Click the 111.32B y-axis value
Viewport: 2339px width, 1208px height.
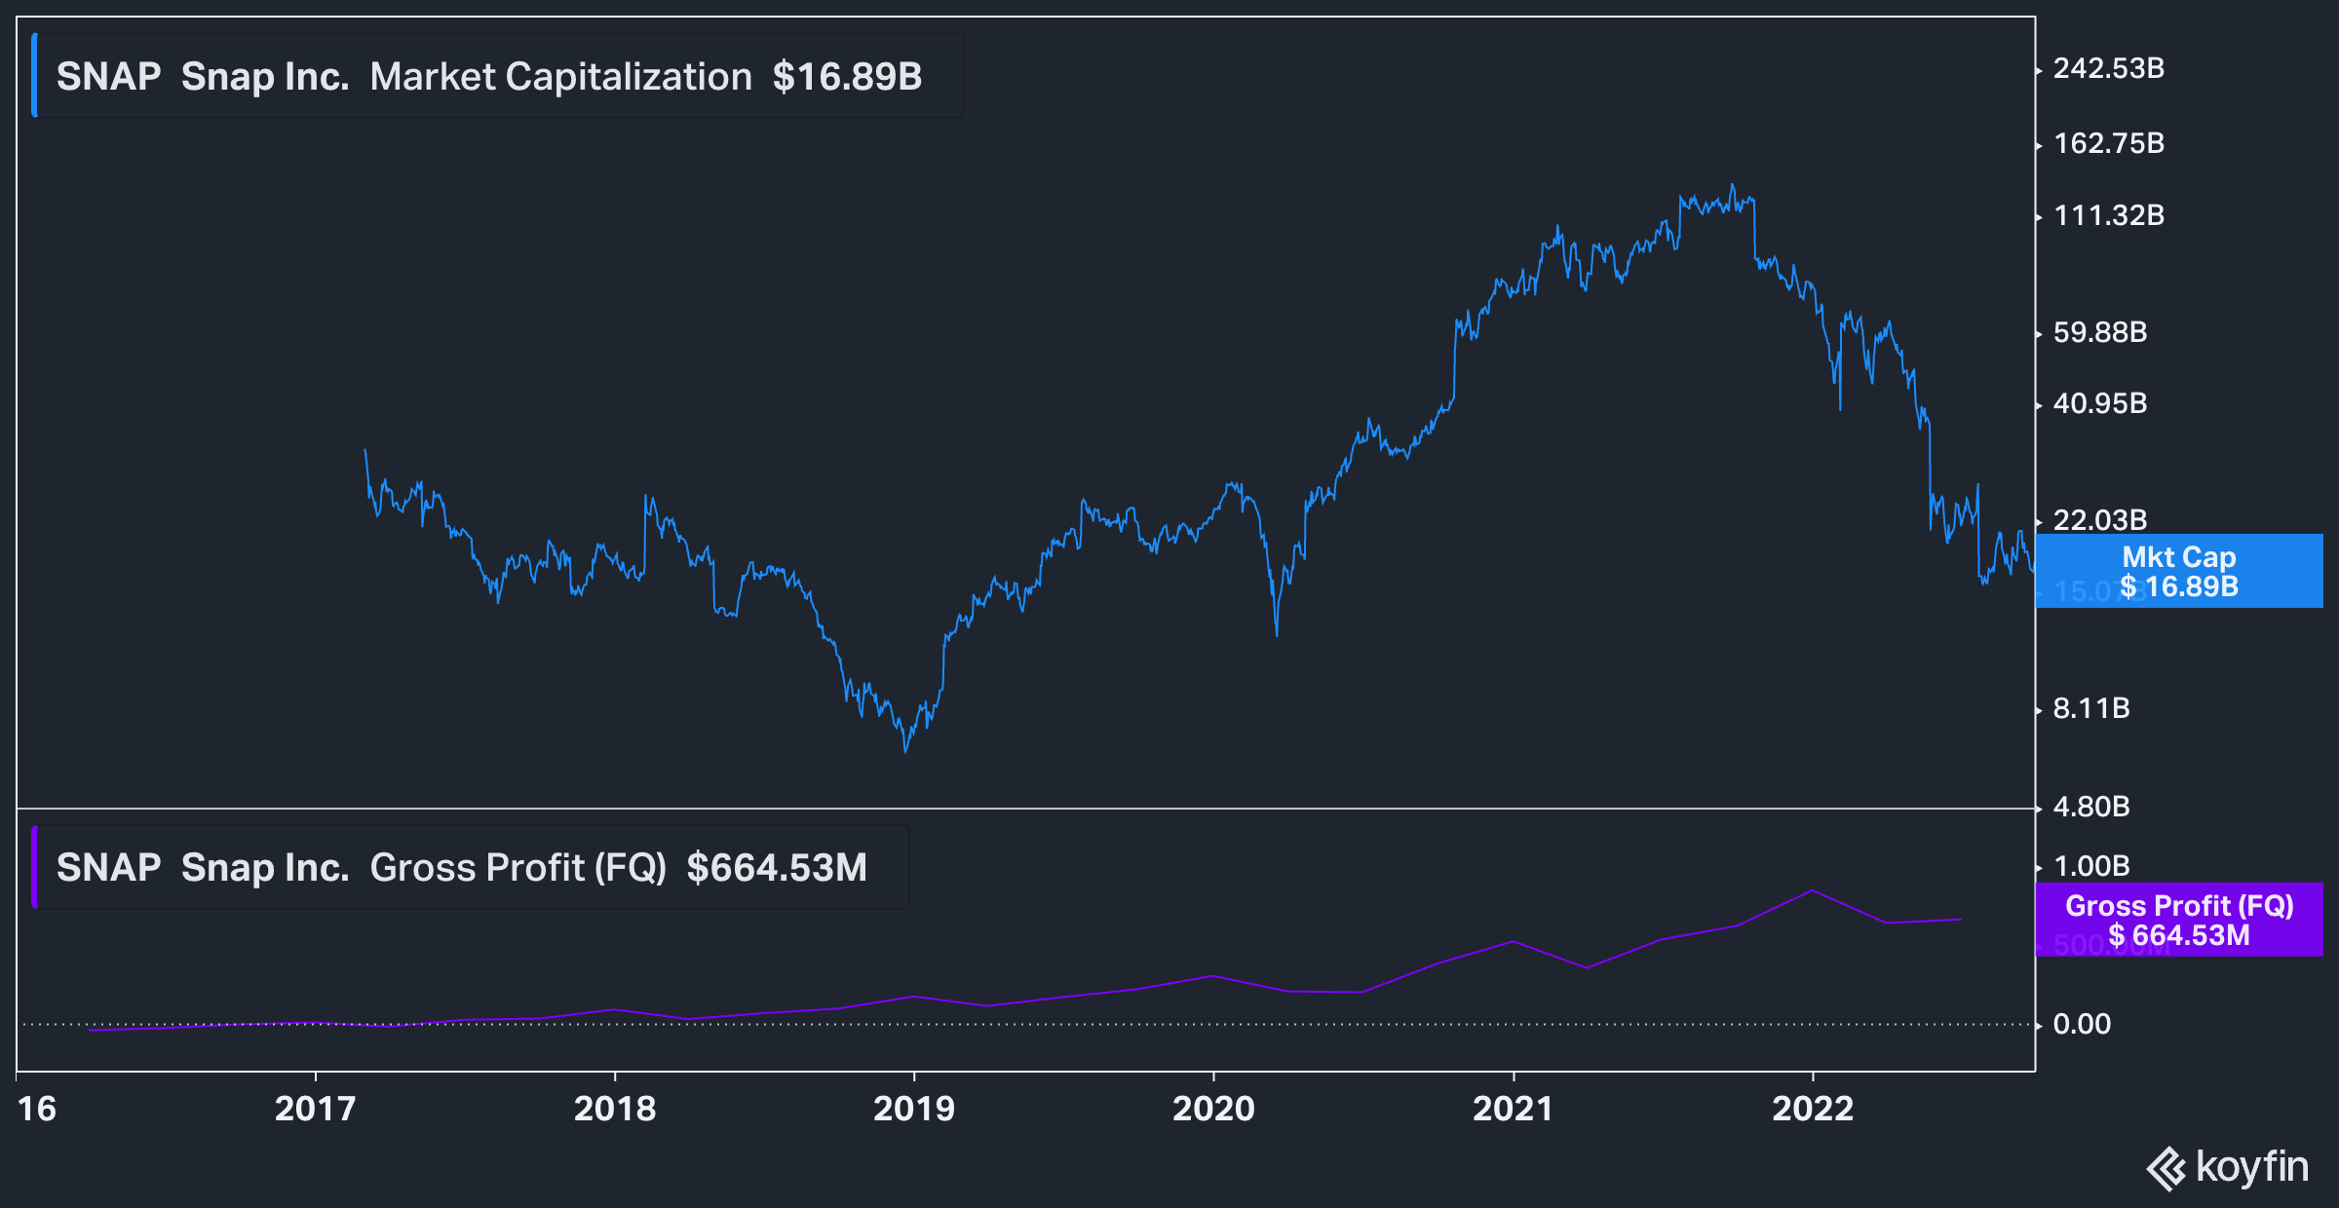click(x=2109, y=215)
